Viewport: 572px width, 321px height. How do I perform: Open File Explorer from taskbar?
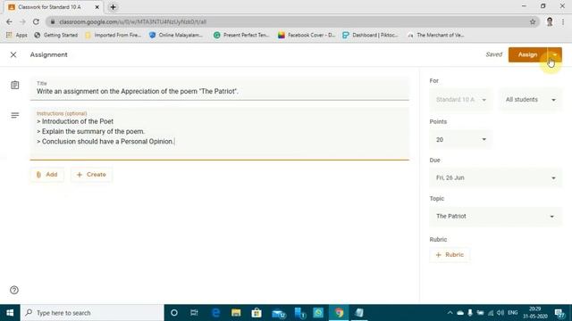pyautogui.click(x=236, y=313)
